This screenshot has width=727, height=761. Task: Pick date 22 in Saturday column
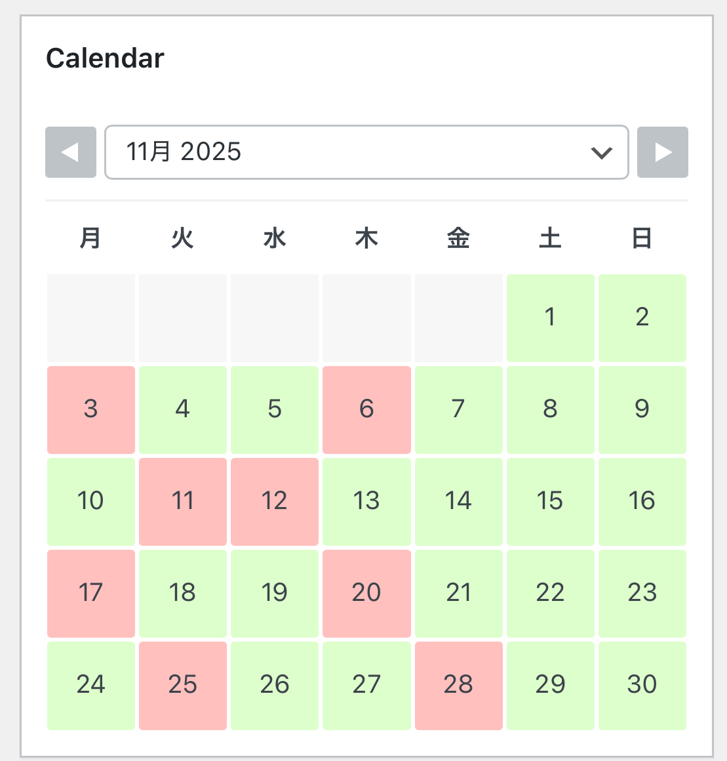pos(550,593)
